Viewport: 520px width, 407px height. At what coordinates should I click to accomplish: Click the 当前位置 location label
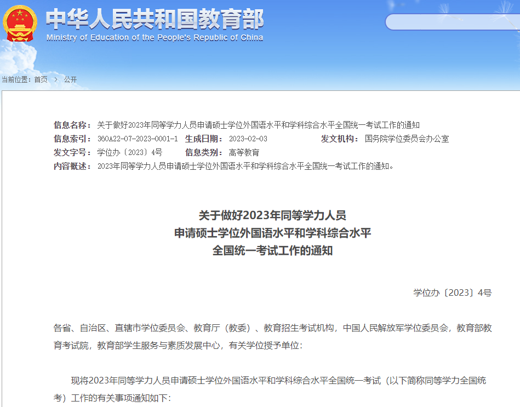[17, 79]
